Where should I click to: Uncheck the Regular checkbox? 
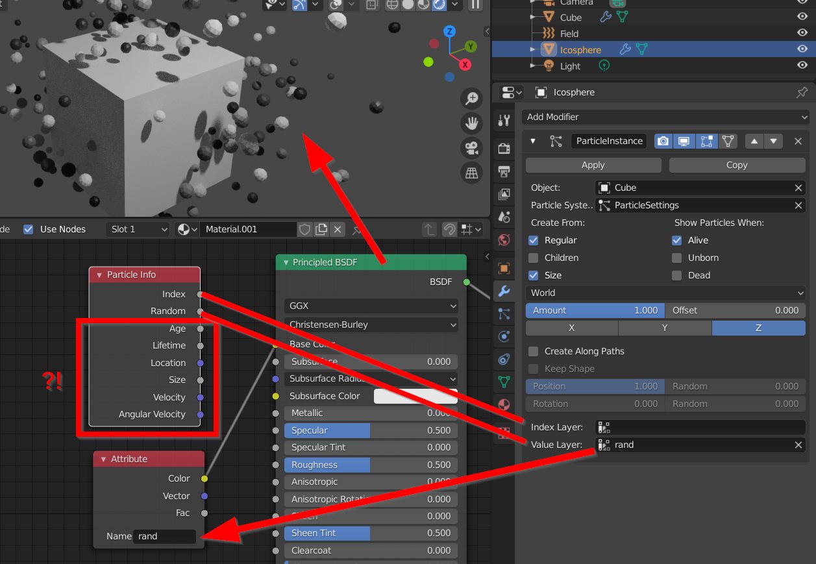534,240
